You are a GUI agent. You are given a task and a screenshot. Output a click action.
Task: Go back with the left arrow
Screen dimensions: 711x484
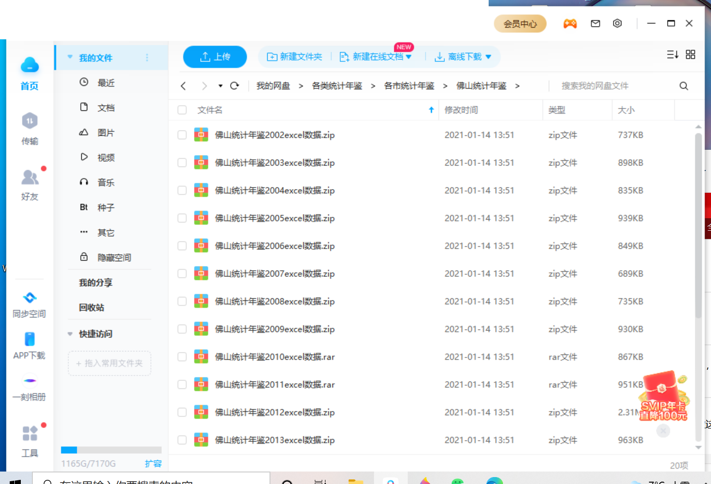[x=184, y=86]
